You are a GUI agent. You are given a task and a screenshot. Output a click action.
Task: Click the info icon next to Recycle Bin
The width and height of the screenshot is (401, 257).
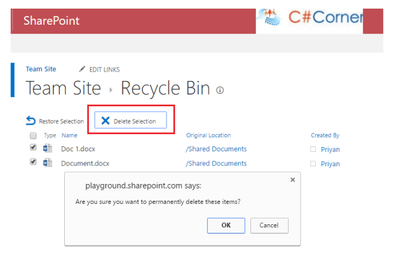point(220,90)
